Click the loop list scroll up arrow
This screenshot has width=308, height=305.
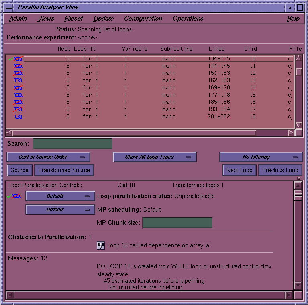click(299, 58)
